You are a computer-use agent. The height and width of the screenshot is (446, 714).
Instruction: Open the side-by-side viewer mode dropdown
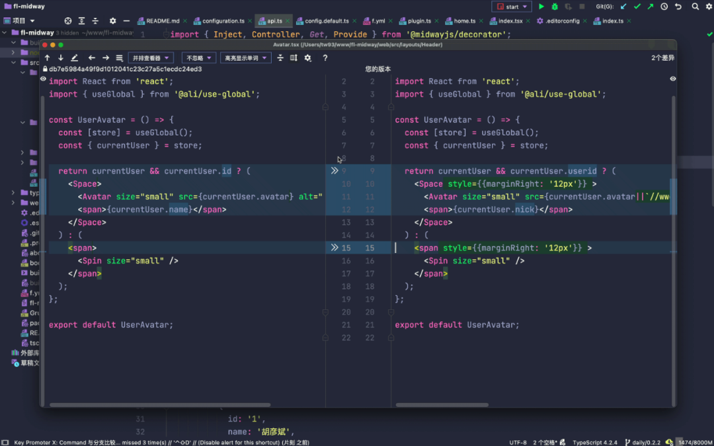click(151, 57)
